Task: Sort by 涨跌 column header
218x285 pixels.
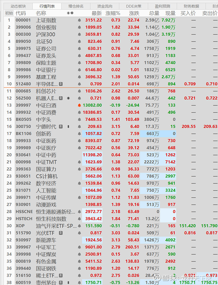Action: click(x=134, y=13)
